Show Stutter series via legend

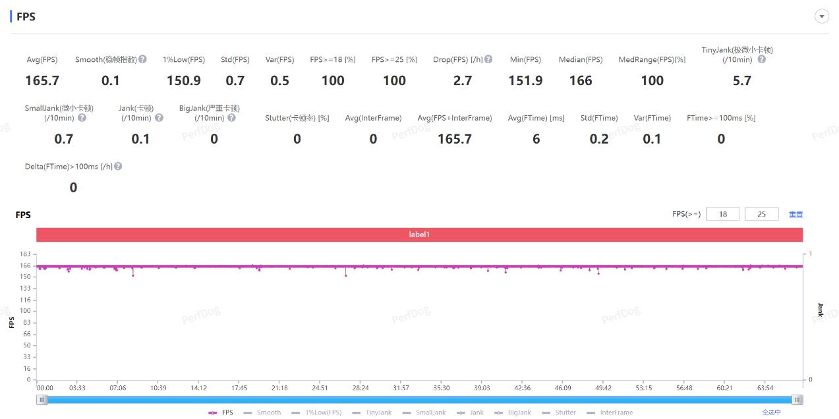point(559,412)
